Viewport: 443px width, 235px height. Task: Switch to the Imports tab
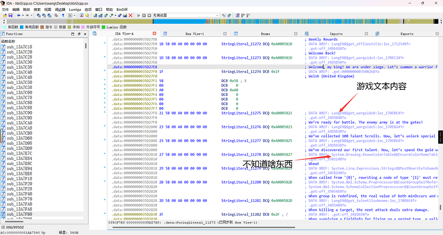[336, 34]
